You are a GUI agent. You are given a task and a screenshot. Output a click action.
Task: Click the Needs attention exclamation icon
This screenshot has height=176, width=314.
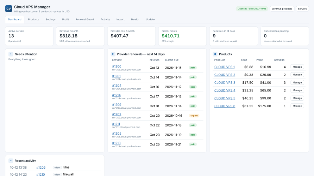(x=11, y=54)
